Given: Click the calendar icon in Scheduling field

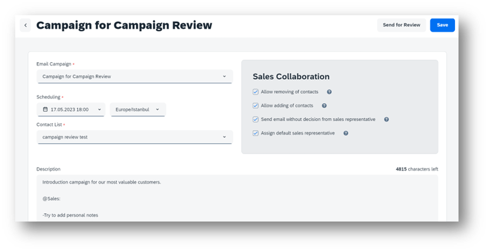Looking at the screenshot, I should pos(46,110).
